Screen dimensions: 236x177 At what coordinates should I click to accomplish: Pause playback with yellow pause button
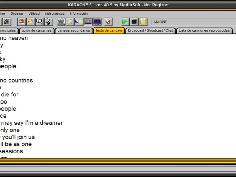coord(143,22)
